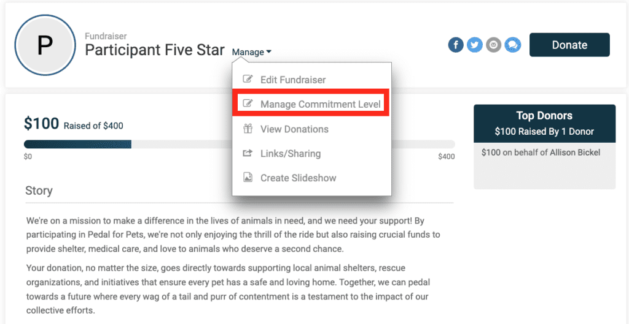629x324 pixels.
Task: Click the P profile avatar circle
Action: point(45,45)
